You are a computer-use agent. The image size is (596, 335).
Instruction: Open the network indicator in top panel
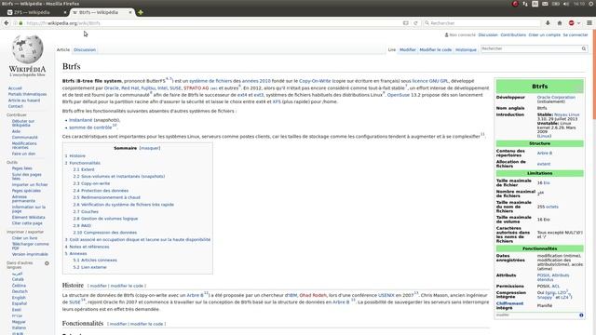525,4
